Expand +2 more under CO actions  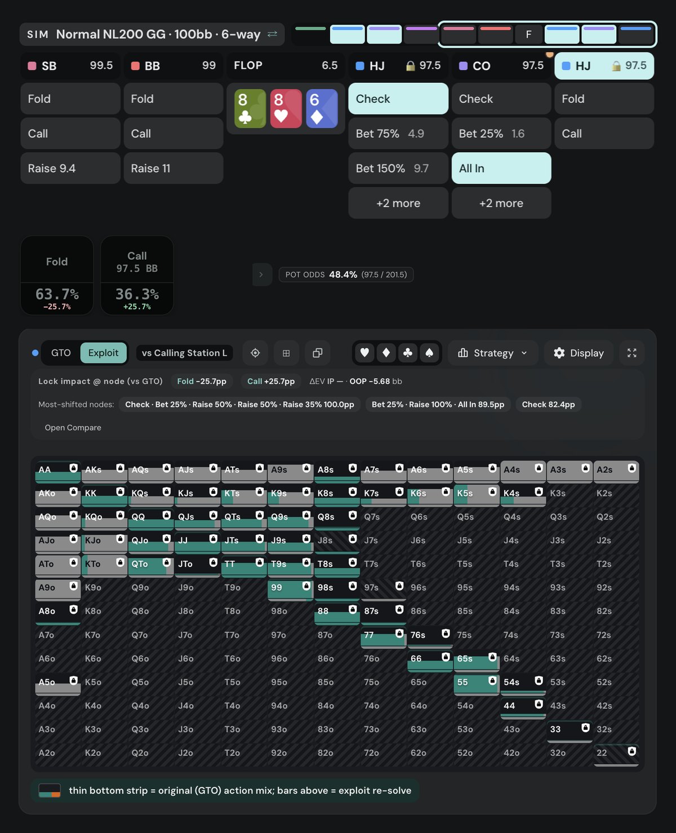(501, 203)
